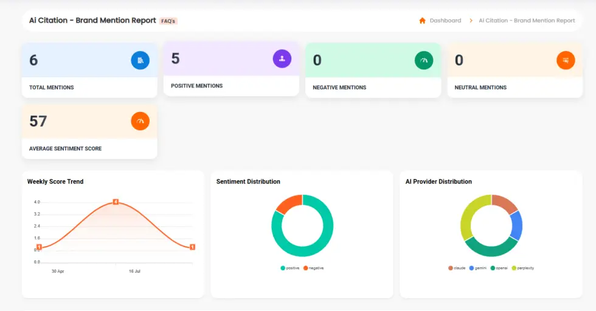Click the TOTAL MENTIONS label
This screenshot has width=596, height=311.
[51, 88]
